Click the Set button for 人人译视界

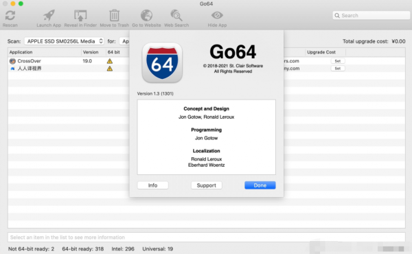(x=338, y=68)
